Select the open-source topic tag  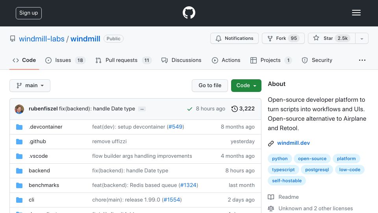coord(312,159)
